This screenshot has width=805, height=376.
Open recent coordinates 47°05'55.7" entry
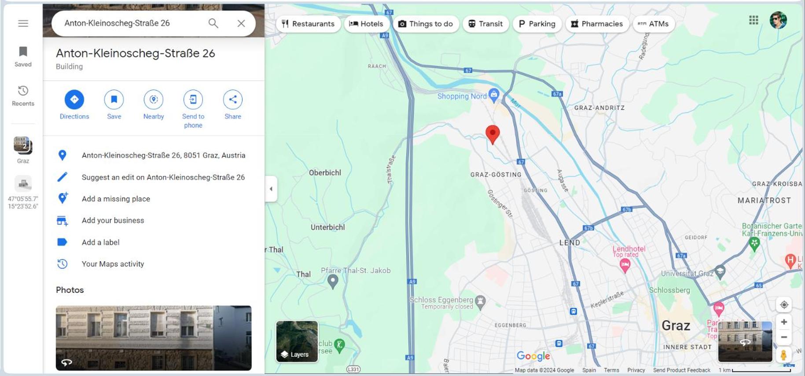coord(23,193)
